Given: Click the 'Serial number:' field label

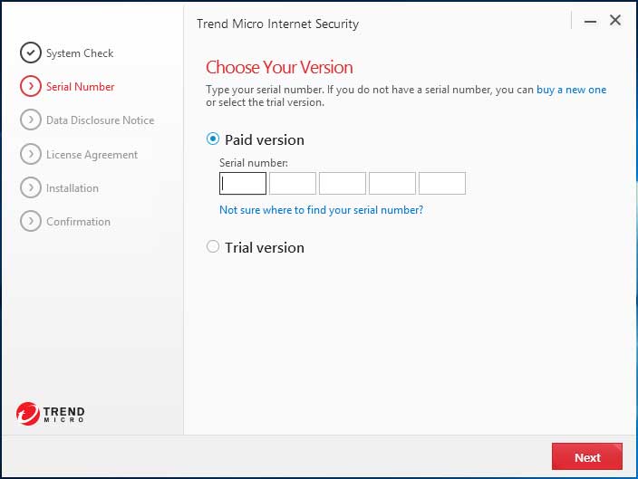Looking at the screenshot, I should pos(254,163).
